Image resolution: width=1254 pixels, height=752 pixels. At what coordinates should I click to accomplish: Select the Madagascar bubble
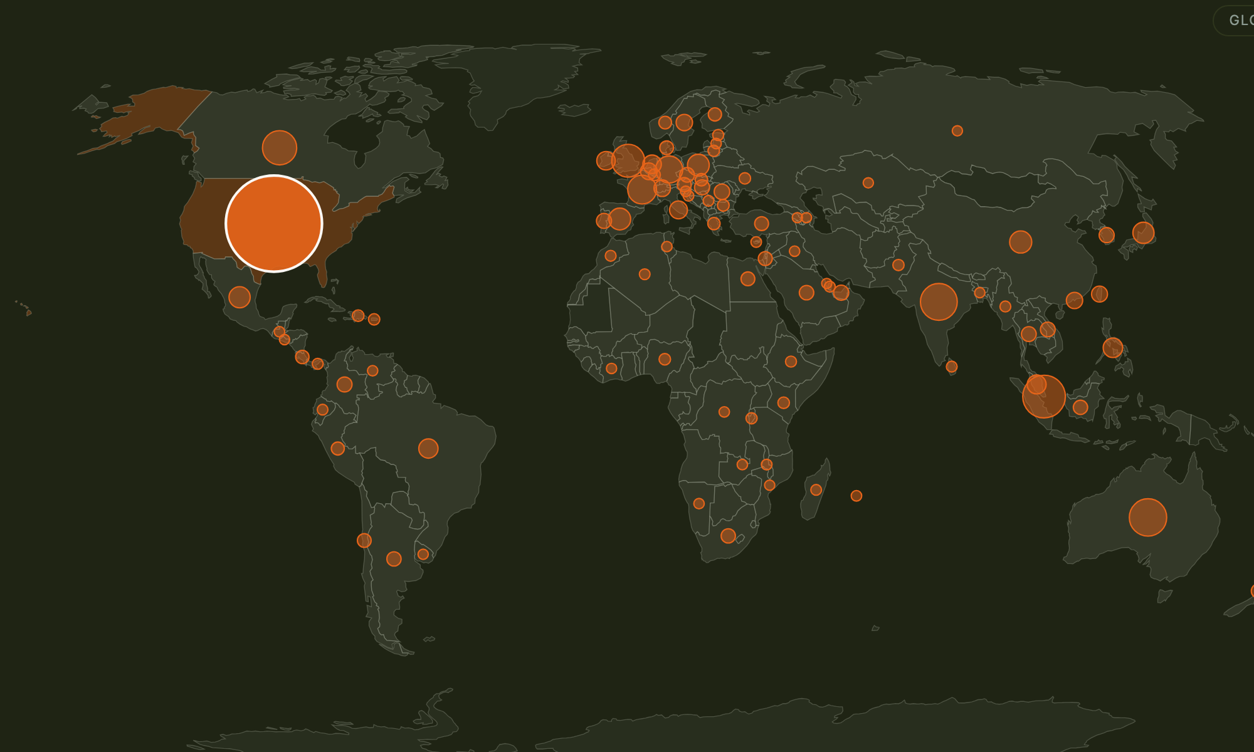click(816, 490)
